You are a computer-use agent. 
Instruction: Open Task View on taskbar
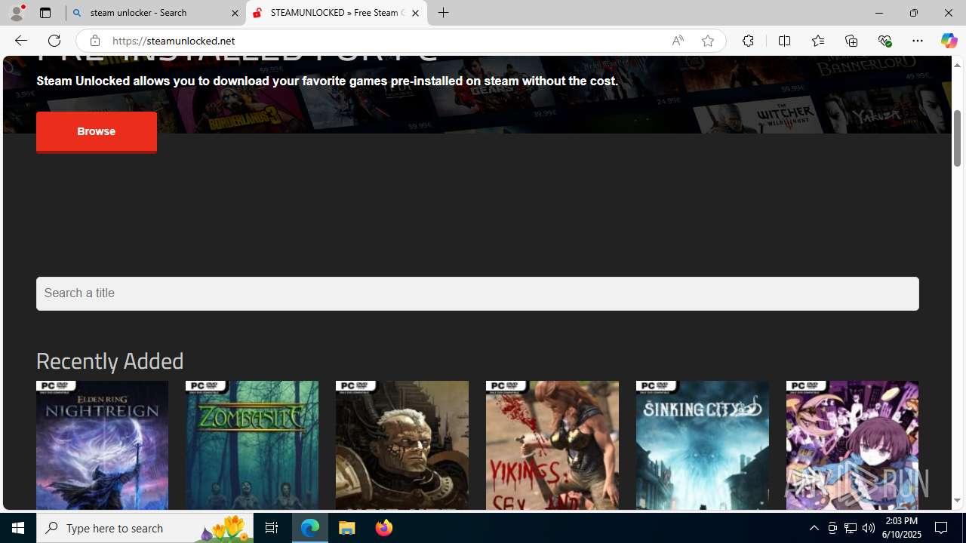[x=272, y=528]
